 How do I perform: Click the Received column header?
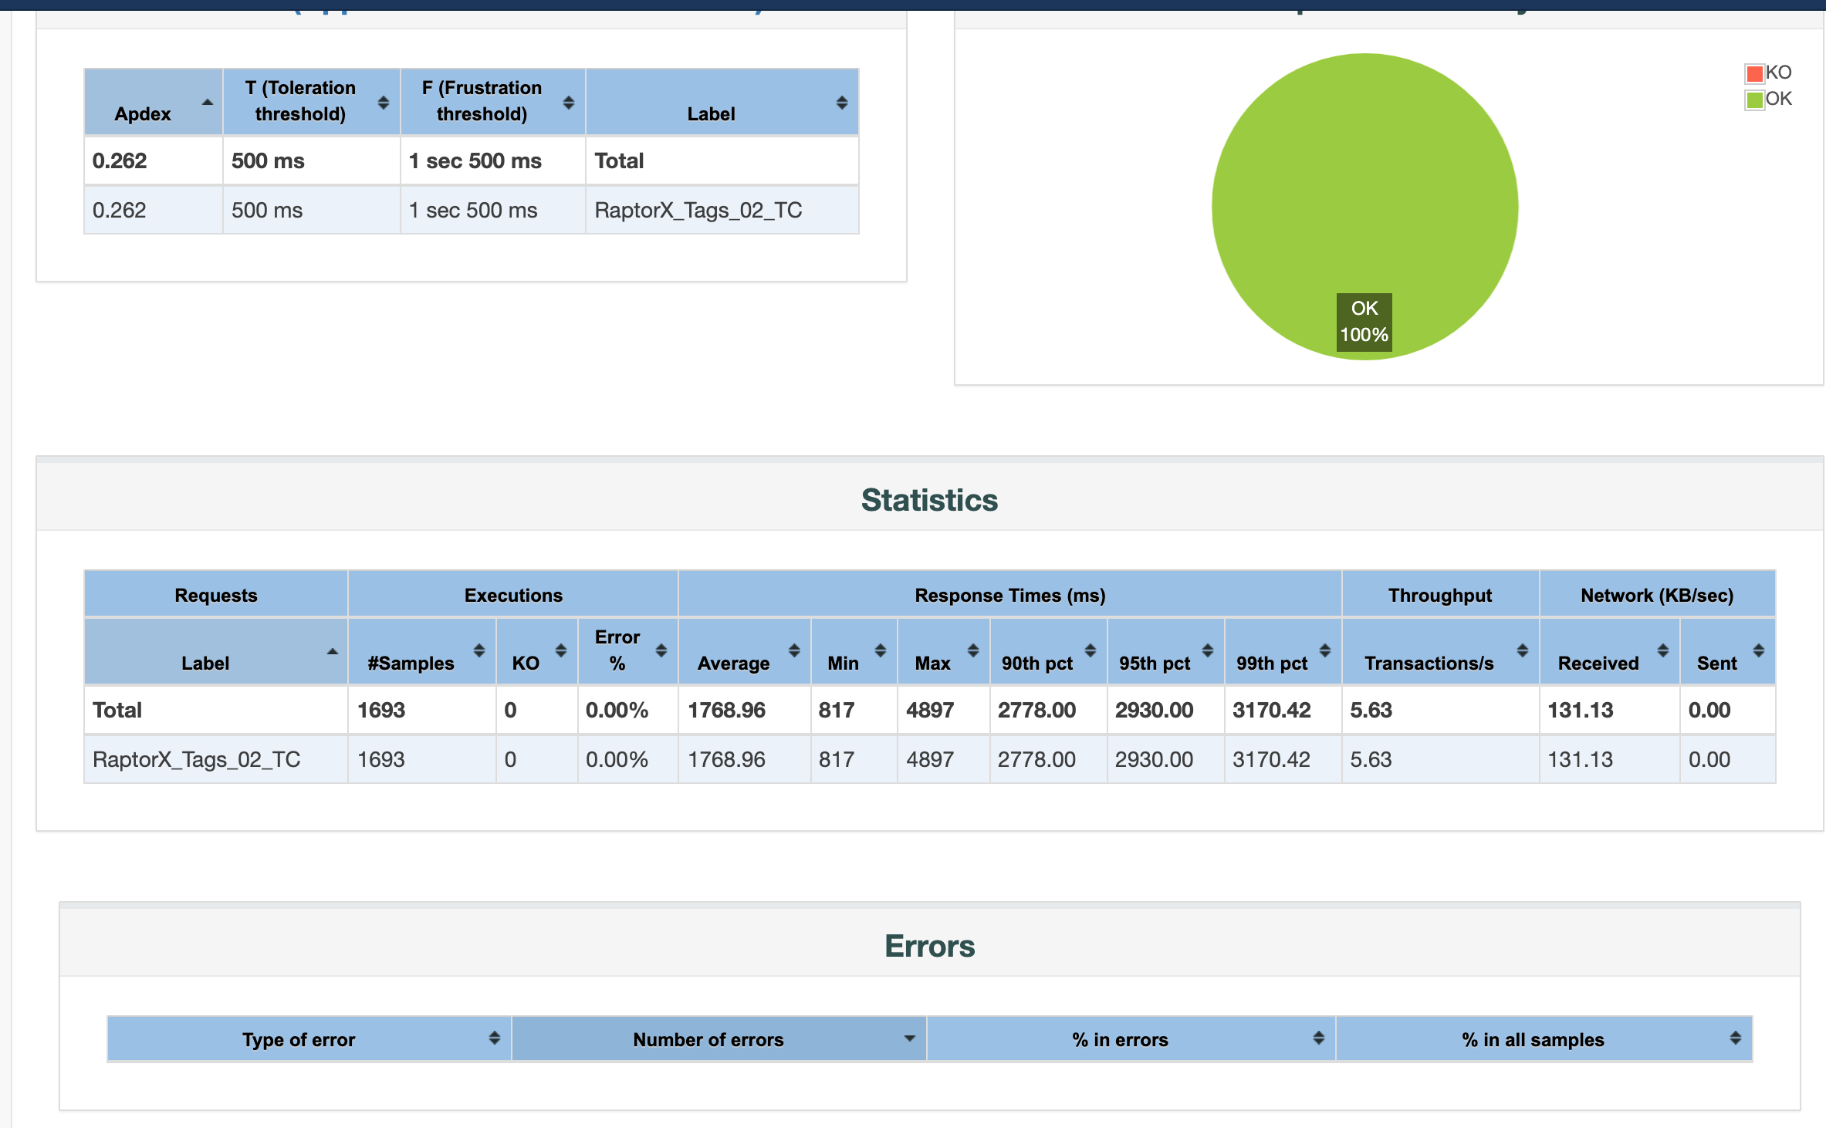[1598, 663]
